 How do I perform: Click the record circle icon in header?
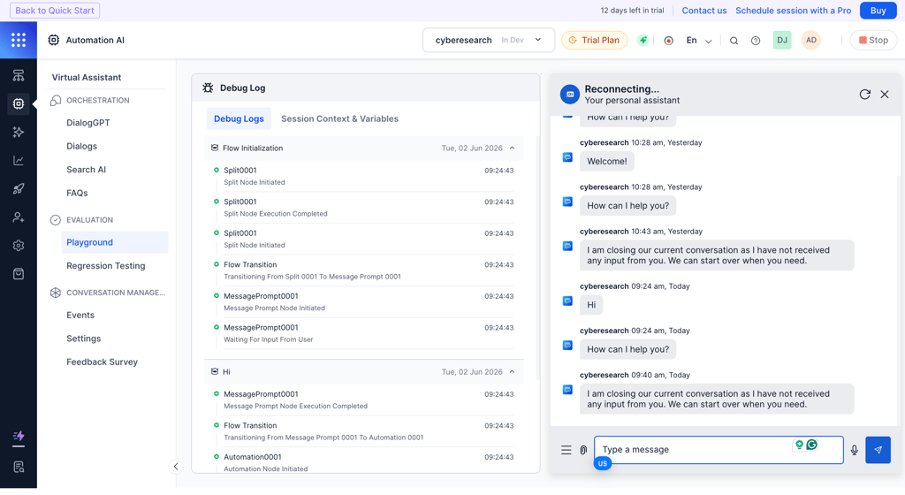click(668, 41)
